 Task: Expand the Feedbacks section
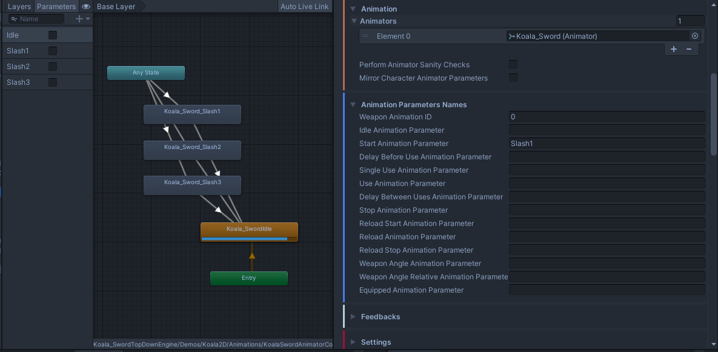click(x=380, y=317)
